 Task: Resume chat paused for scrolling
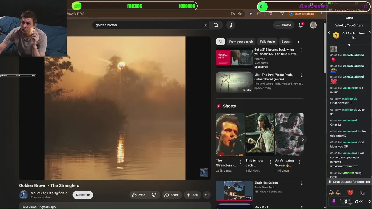[x=349, y=182]
